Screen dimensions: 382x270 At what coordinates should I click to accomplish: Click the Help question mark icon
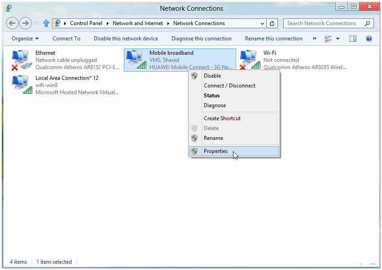tap(369, 39)
